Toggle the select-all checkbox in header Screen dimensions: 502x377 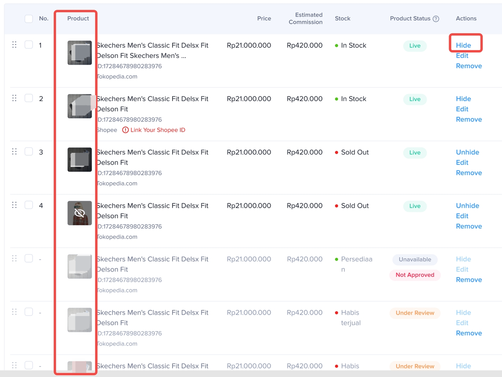(x=29, y=19)
